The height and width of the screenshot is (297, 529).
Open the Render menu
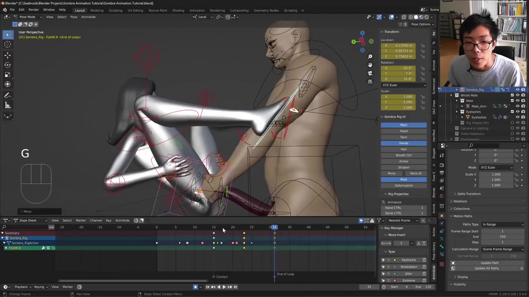coord(33,10)
